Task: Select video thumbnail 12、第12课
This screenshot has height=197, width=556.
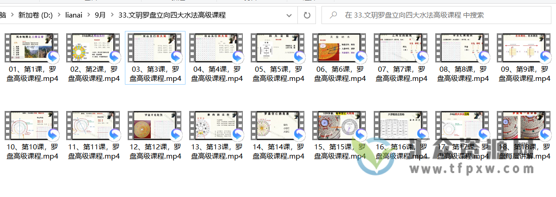Action: pyautogui.click(x=155, y=126)
